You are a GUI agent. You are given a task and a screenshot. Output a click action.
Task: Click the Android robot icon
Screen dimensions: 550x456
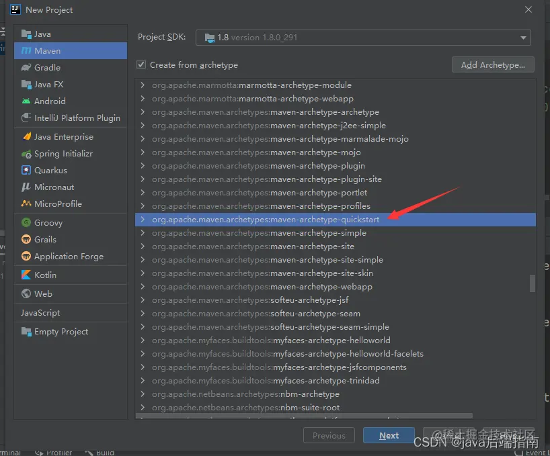26,101
